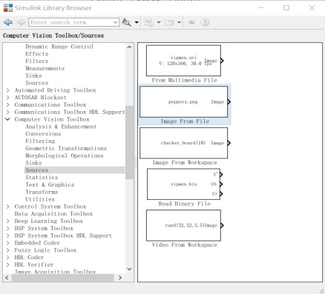Collapse the Computer Vision Toolbox node

tap(8, 119)
